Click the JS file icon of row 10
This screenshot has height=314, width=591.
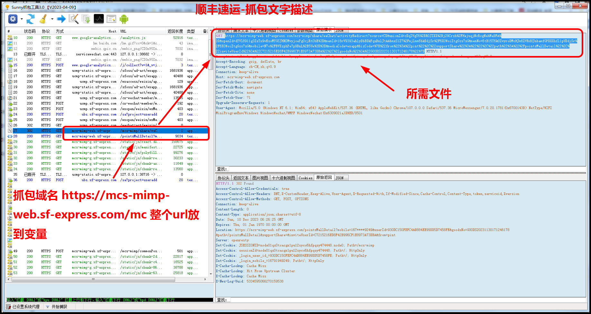[10, 38]
